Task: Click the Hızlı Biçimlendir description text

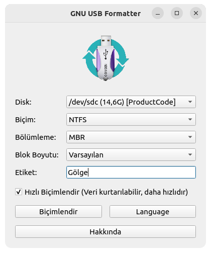Action: click(106, 192)
